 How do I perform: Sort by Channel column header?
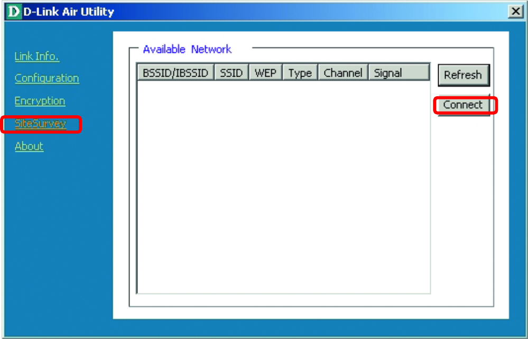click(x=343, y=73)
